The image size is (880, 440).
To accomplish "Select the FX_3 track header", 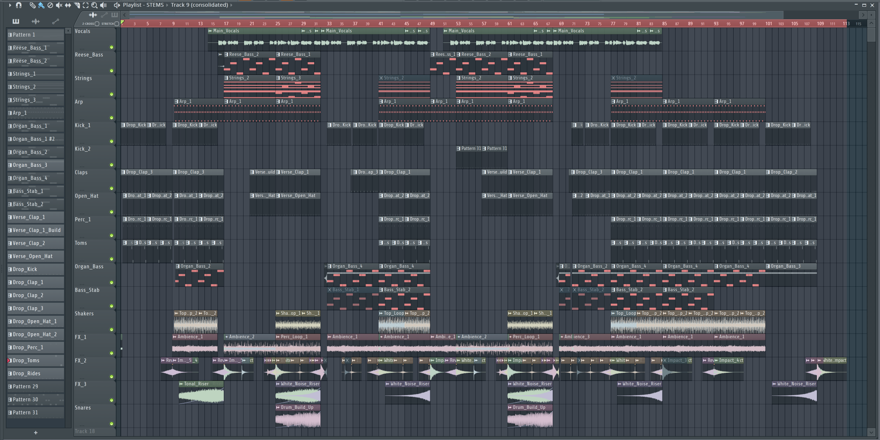I will click(95, 392).
